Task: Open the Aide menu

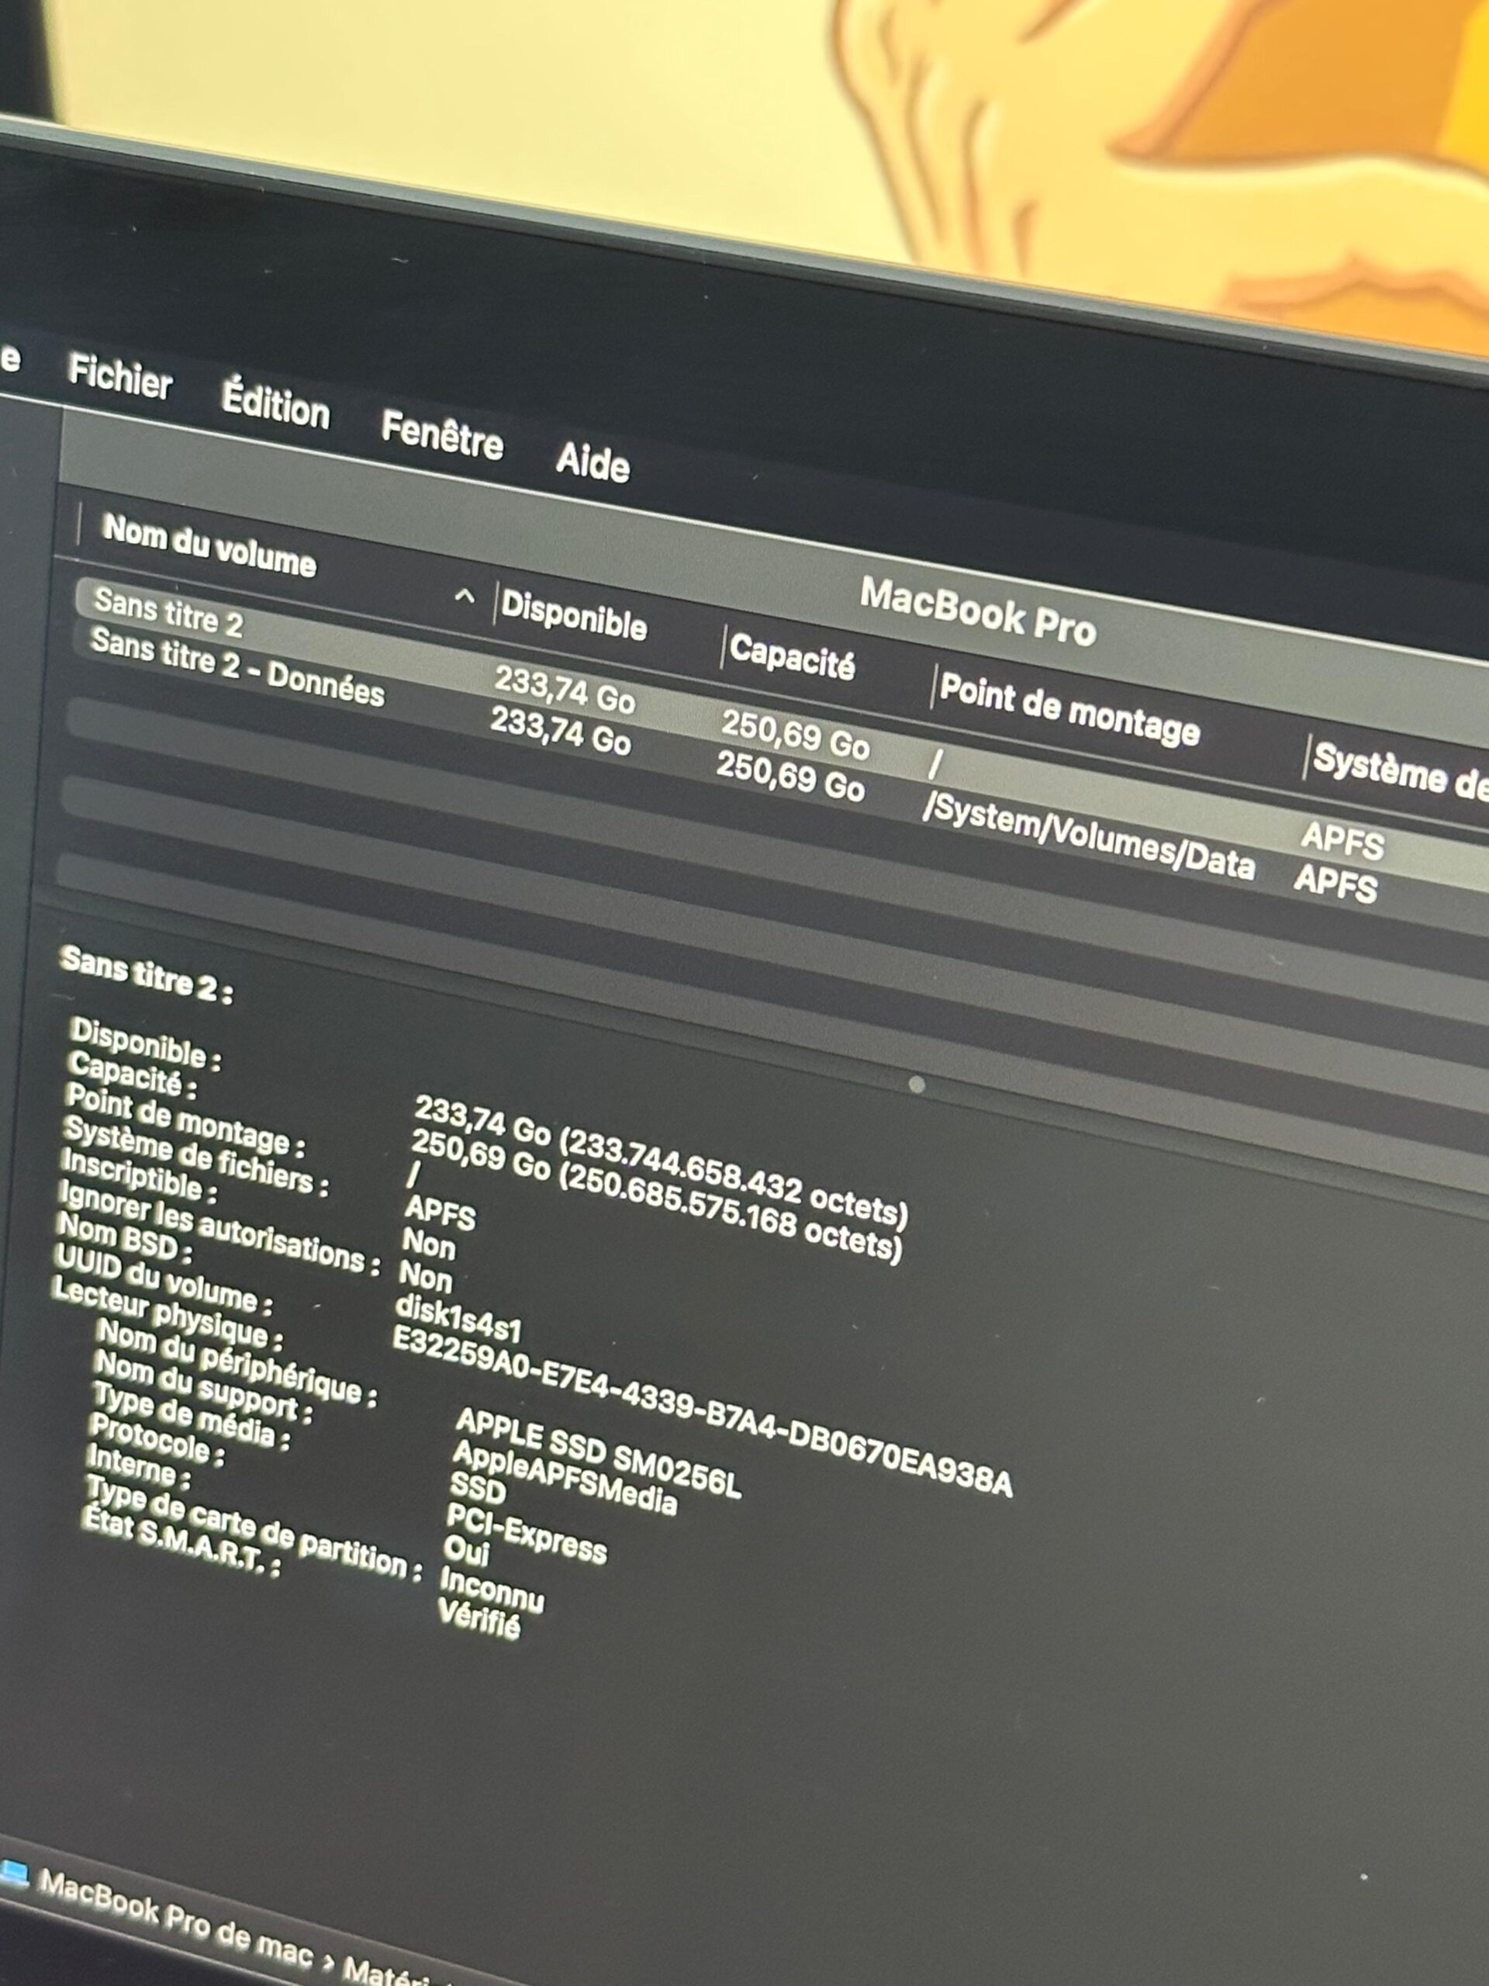Action: tap(592, 462)
